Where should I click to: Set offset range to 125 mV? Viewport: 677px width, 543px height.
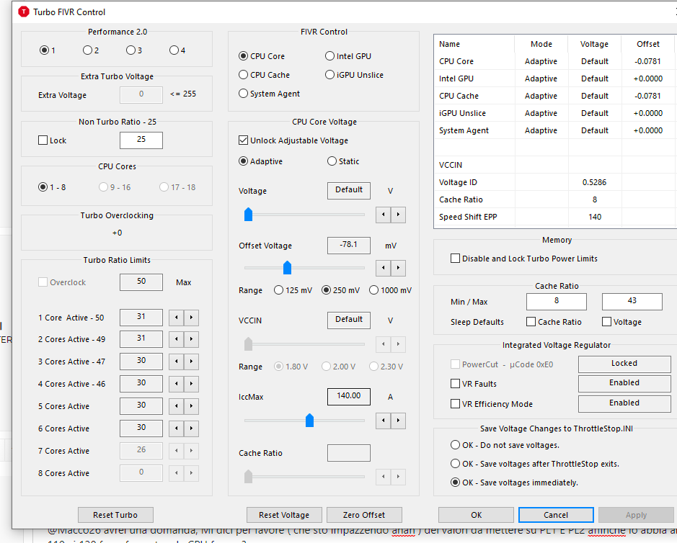(278, 290)
